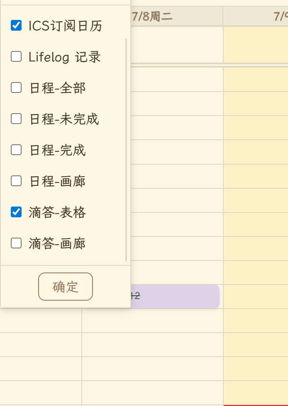Click the '滴答-画廊' label text
The image size is (288, 406).
[x=57, y=244]
